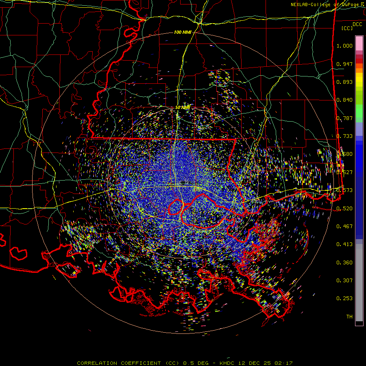This screenshot has width=366, height=366.
Task: Click the 0.893 legend value
Action: (344, 82)
